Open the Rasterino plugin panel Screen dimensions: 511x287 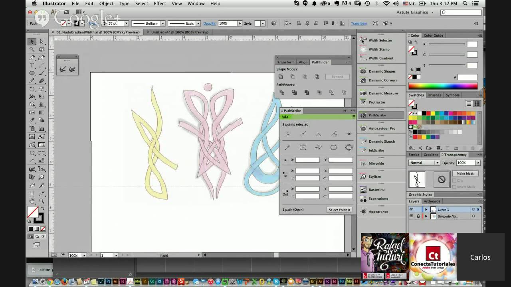[x=381, y=190]
